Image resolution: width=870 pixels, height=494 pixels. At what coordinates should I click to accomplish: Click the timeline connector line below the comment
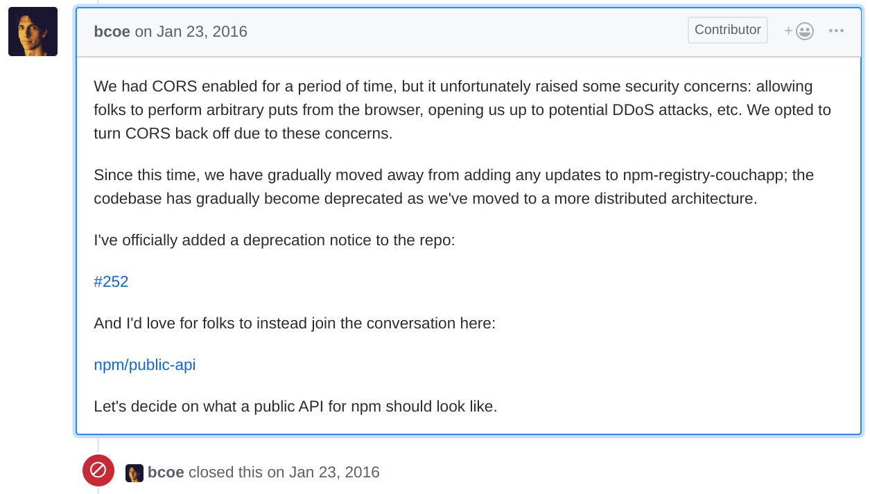click(x=98, y=445)
